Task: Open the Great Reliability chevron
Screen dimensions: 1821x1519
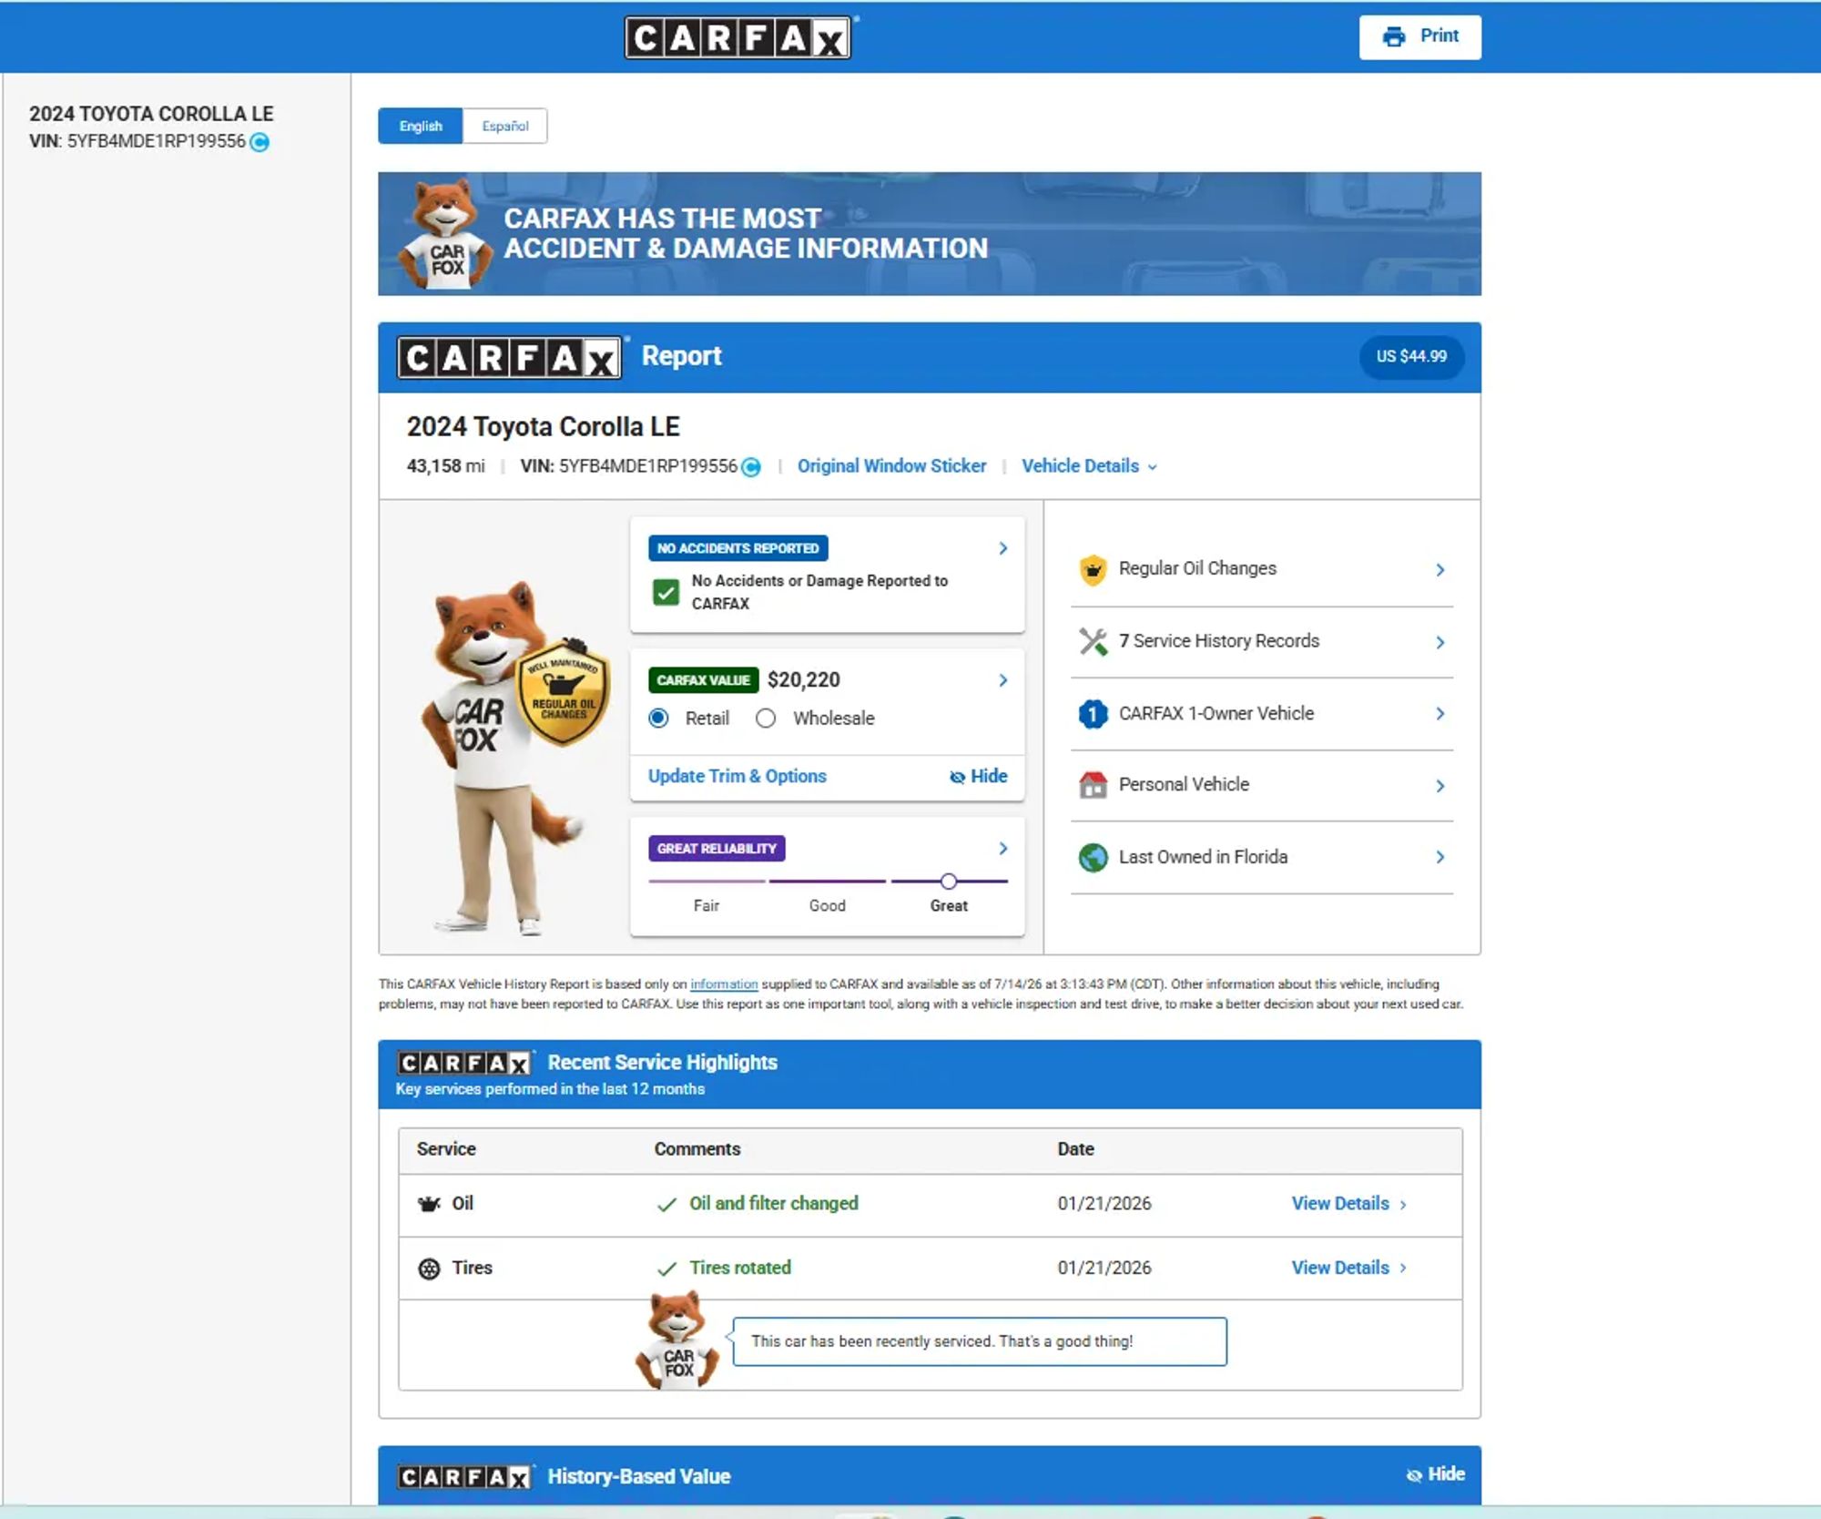Action: pyautogui.click(x=1003, y=849)
